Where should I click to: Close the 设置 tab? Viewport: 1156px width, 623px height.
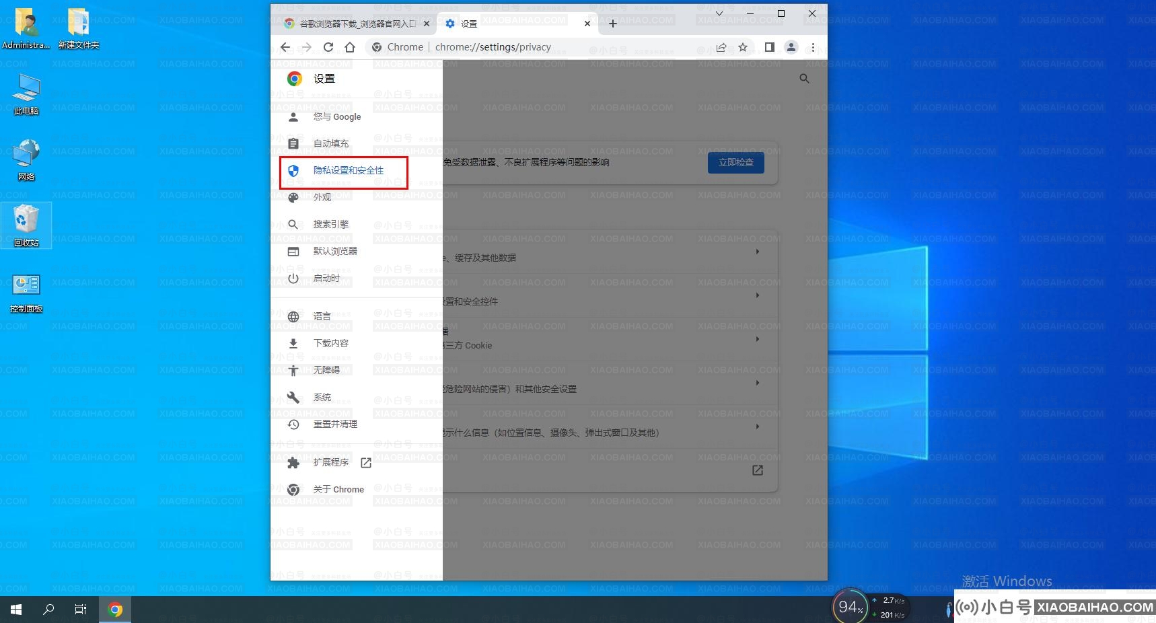click(587, 24)
